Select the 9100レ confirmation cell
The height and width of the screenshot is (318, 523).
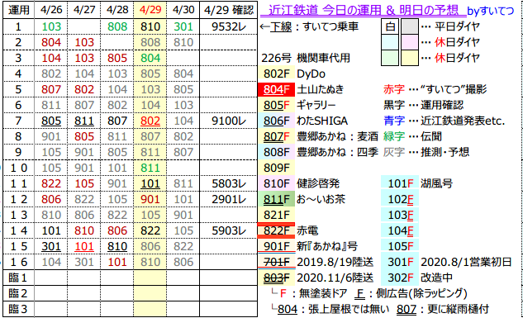[x=229, y=121]
